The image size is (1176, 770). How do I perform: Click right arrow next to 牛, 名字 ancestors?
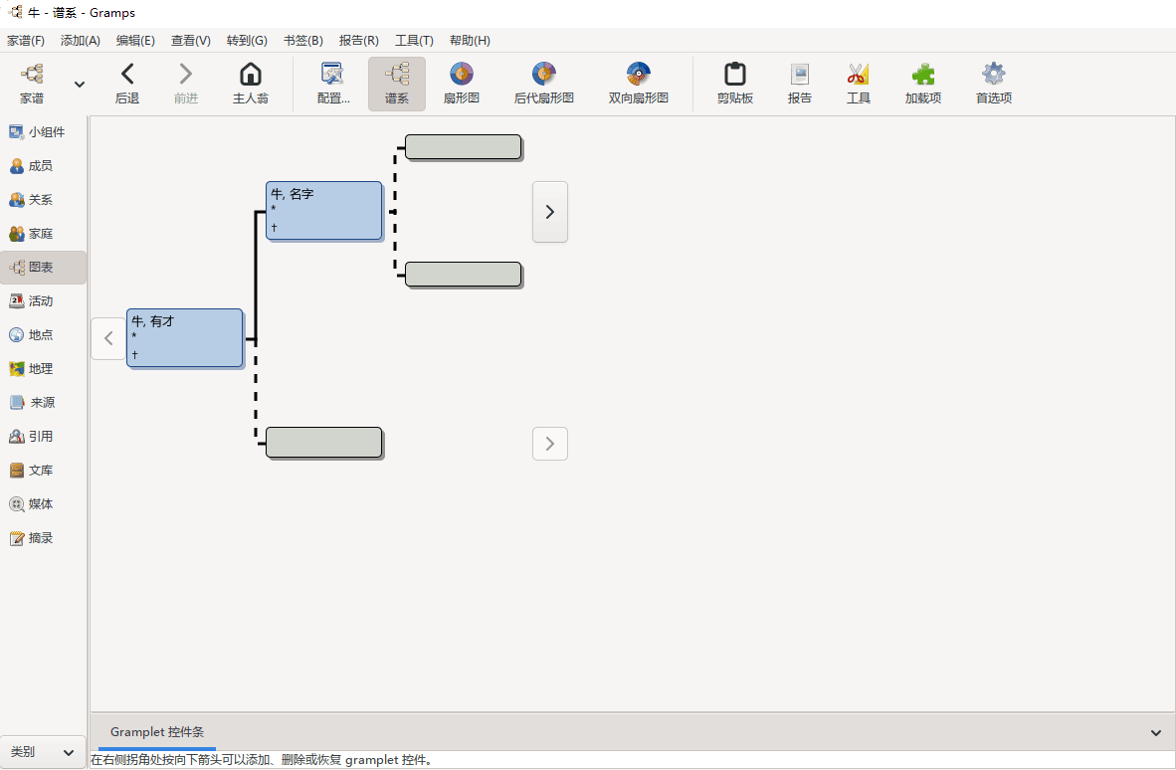pyautogui.click(x=549, y=212)
